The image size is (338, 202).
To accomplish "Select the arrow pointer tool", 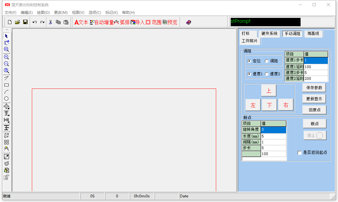I will click(6, 36).
